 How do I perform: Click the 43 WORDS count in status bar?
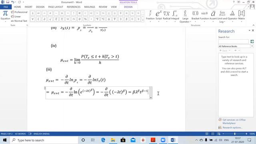click(x=20, y=134)
